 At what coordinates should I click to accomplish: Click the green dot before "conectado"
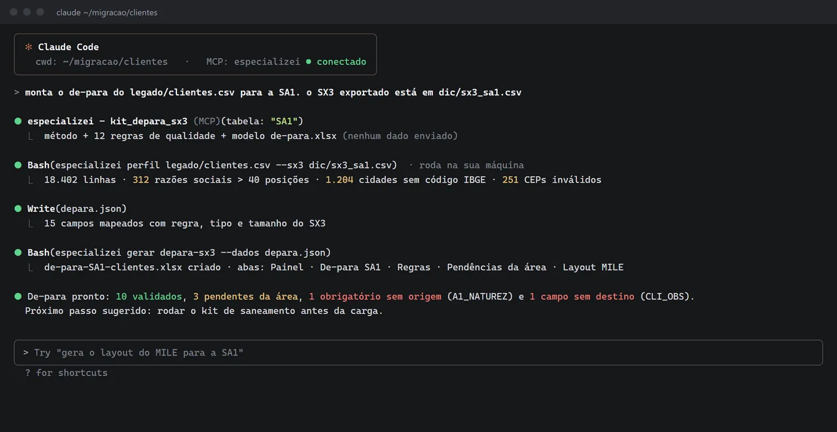308,62
